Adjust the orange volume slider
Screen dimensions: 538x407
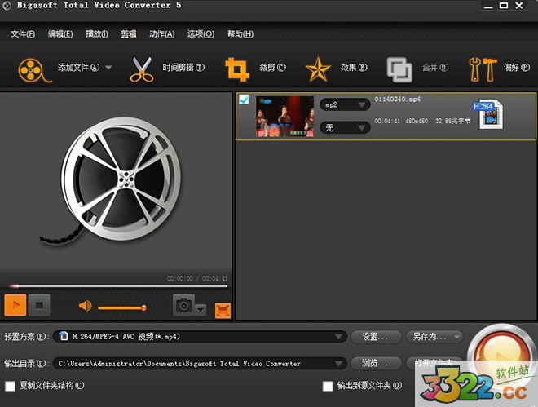[122, 307]
